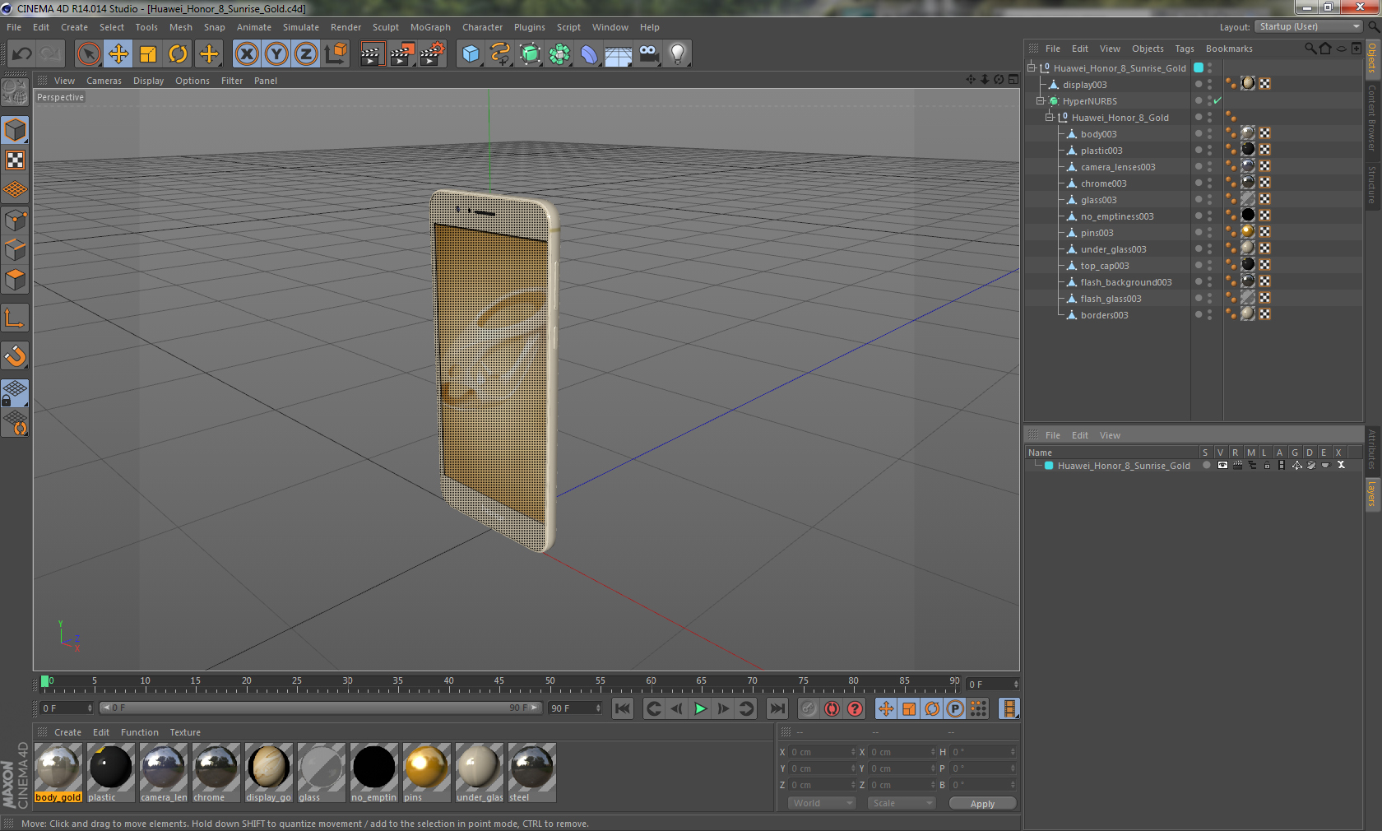Click the X position coordinate field
Screen dimensions: 1382x831
823,752
